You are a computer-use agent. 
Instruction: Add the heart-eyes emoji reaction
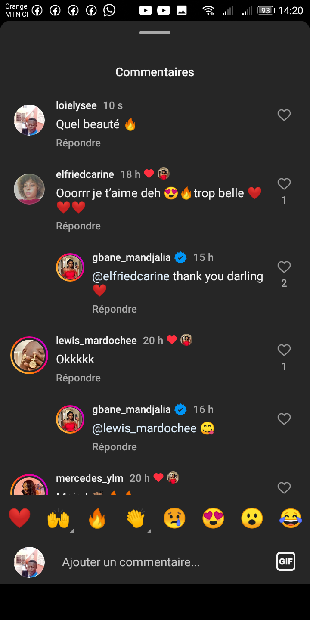[x=213, y=518]
